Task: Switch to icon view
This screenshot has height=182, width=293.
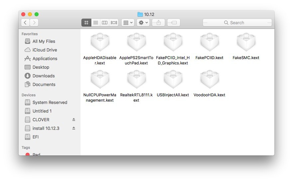Action: (x=86, y=23)
